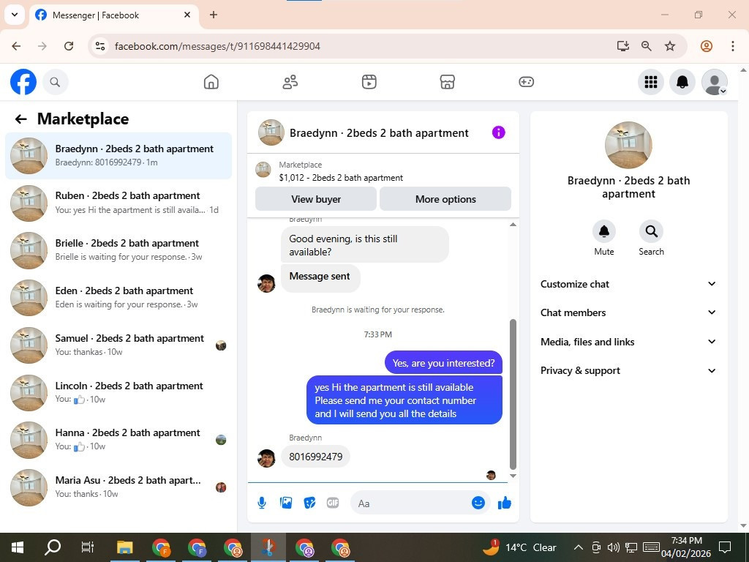Image resolution: width=749 pixels, height=562 pixels.
Task: Open Brielle conversation in list
Action: (118, 250)
